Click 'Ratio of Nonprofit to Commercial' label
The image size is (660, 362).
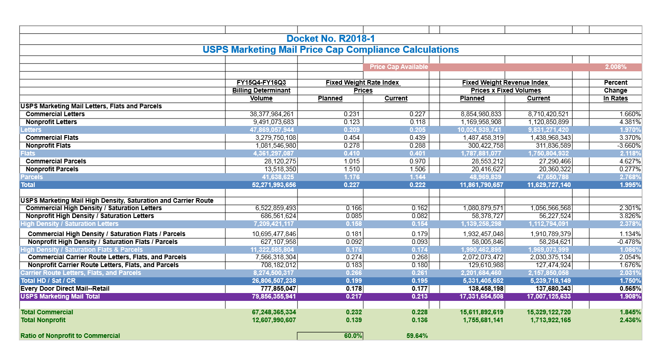point(70,336)
